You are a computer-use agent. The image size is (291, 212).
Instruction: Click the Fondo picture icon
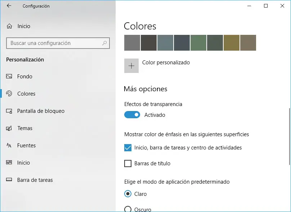[9, 77]
